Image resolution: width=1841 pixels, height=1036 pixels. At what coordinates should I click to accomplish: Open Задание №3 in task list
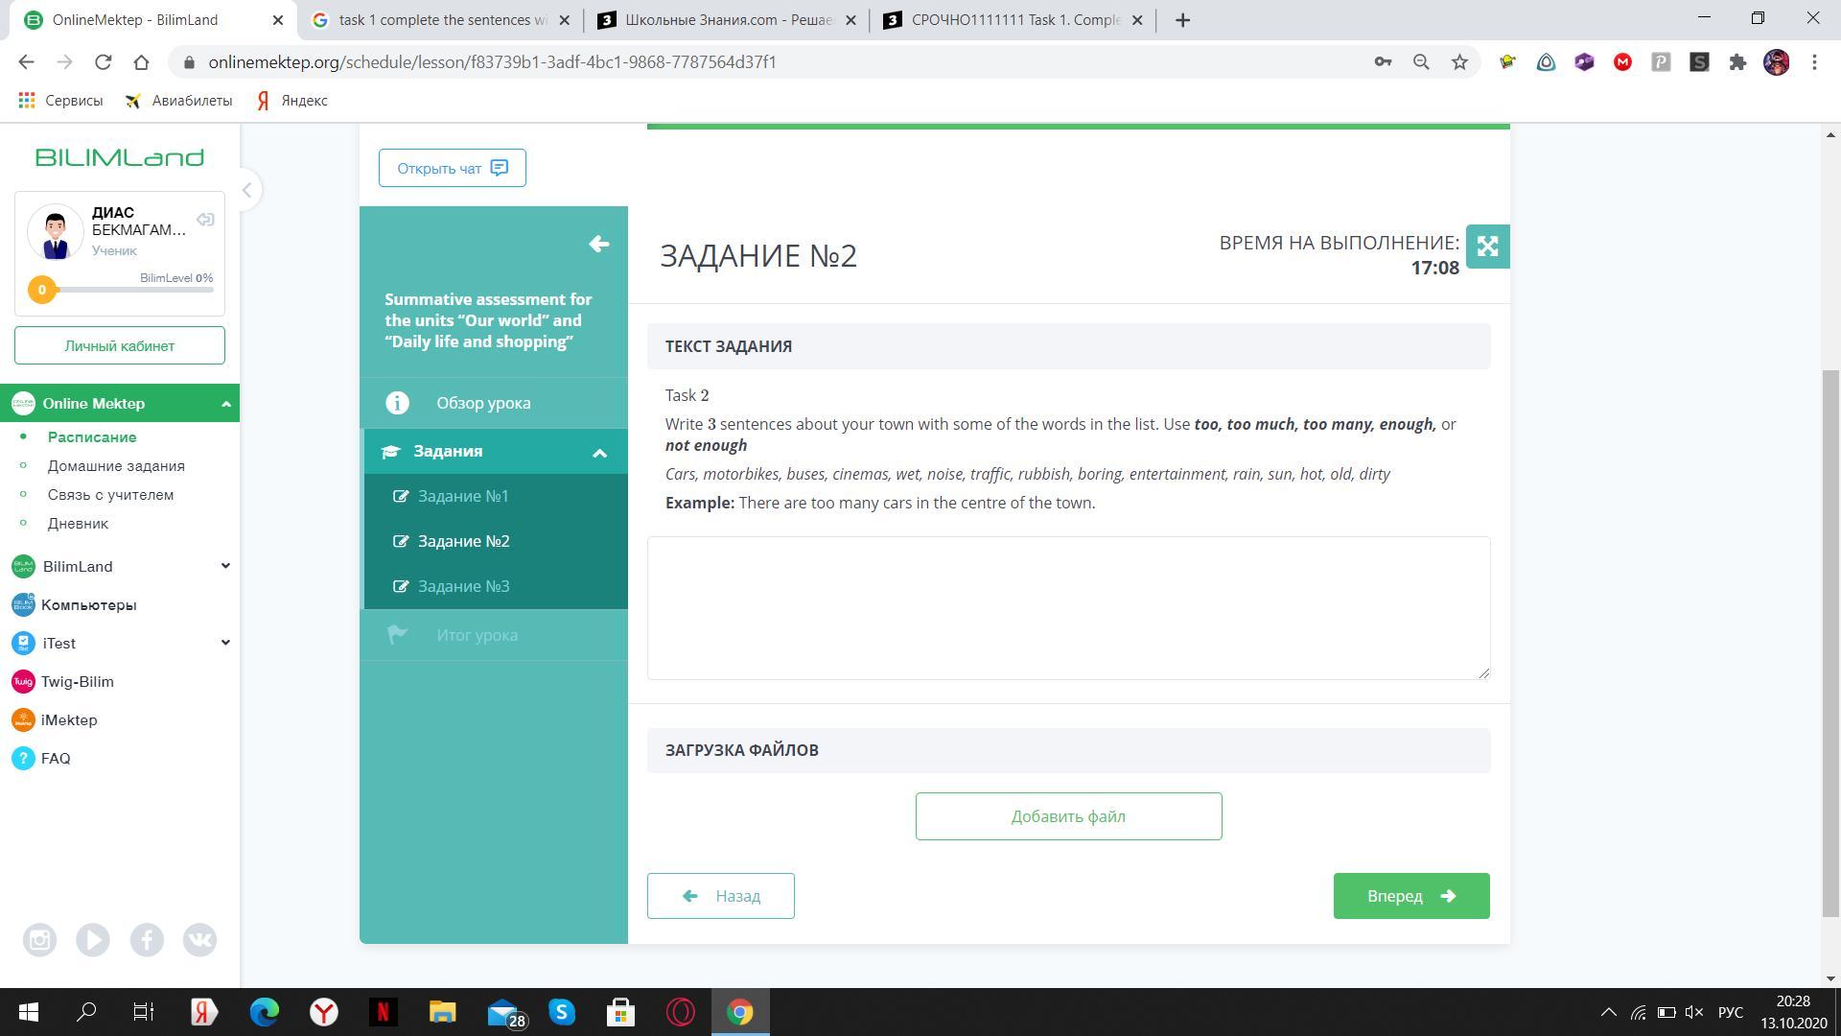(463, 586)
